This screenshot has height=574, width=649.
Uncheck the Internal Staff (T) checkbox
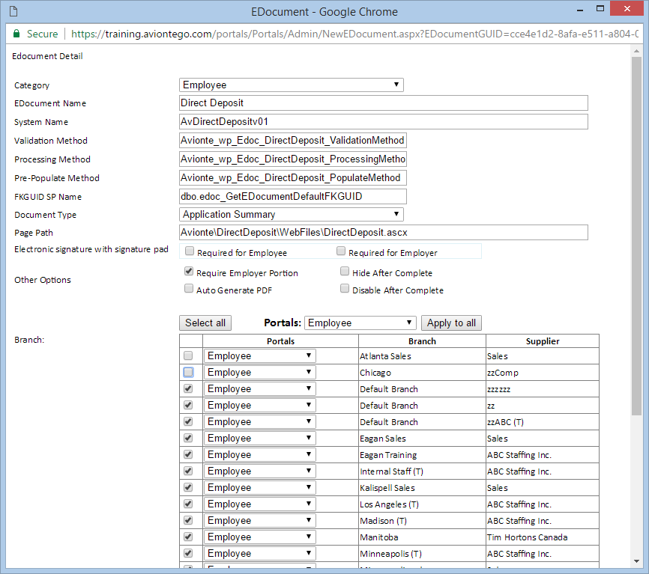[188, 471]
